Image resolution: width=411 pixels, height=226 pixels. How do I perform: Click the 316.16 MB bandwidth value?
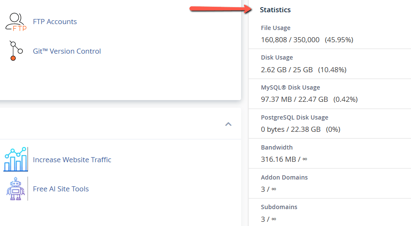[x=279, y=159]
